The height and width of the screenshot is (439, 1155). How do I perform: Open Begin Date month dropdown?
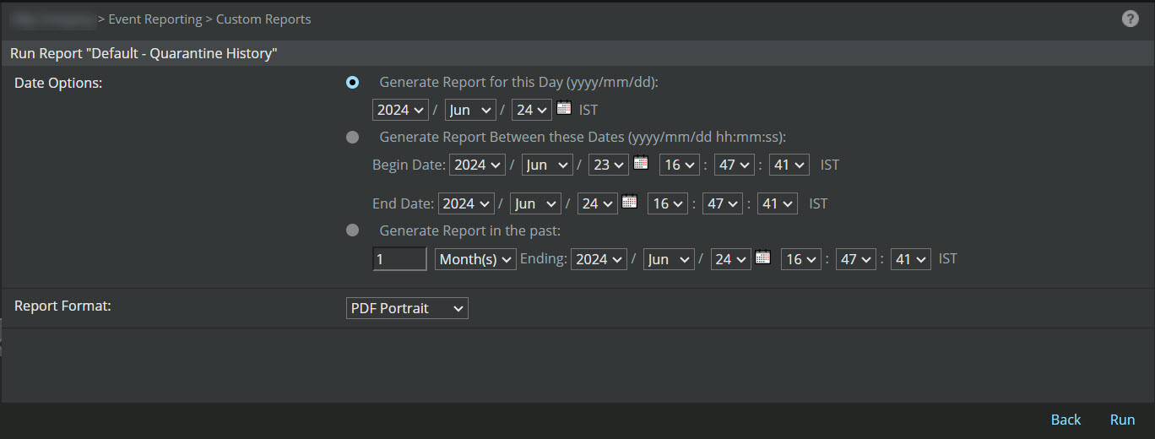click(x=547, y=165)
